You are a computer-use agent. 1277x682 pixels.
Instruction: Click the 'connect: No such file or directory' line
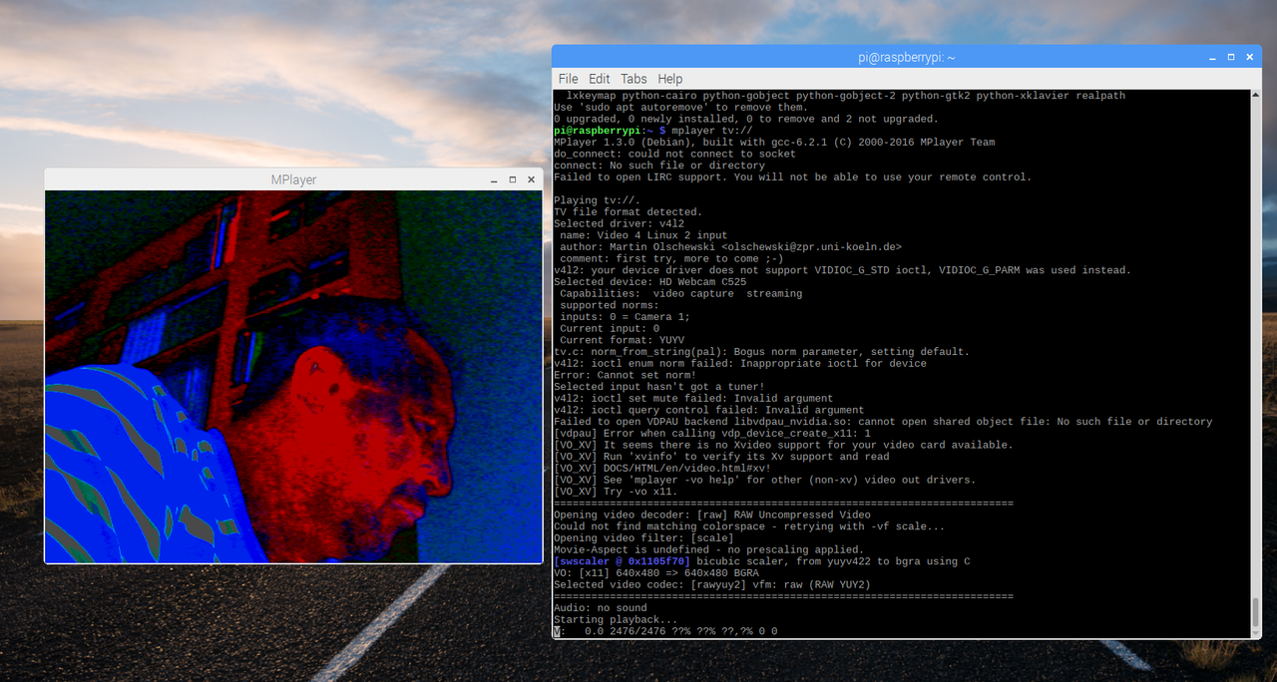pyautogui.click(x=659, y=166)
